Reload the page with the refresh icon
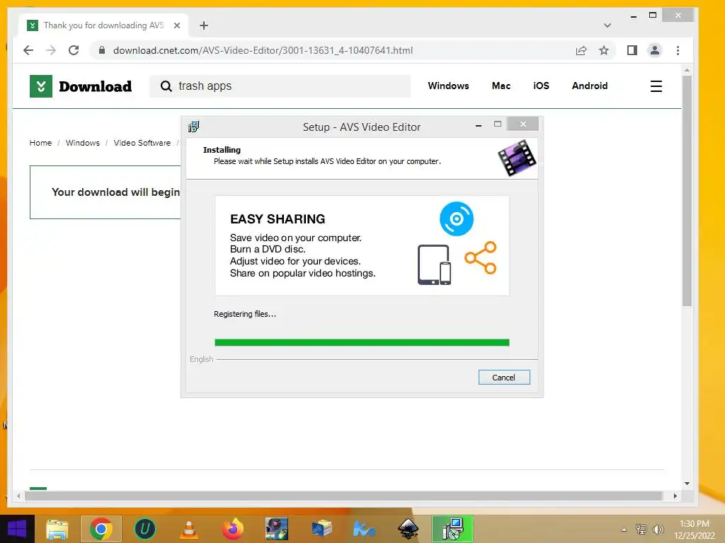Viewport: 725px width, 543px height. pyautogui.click(x=74, y=50)
